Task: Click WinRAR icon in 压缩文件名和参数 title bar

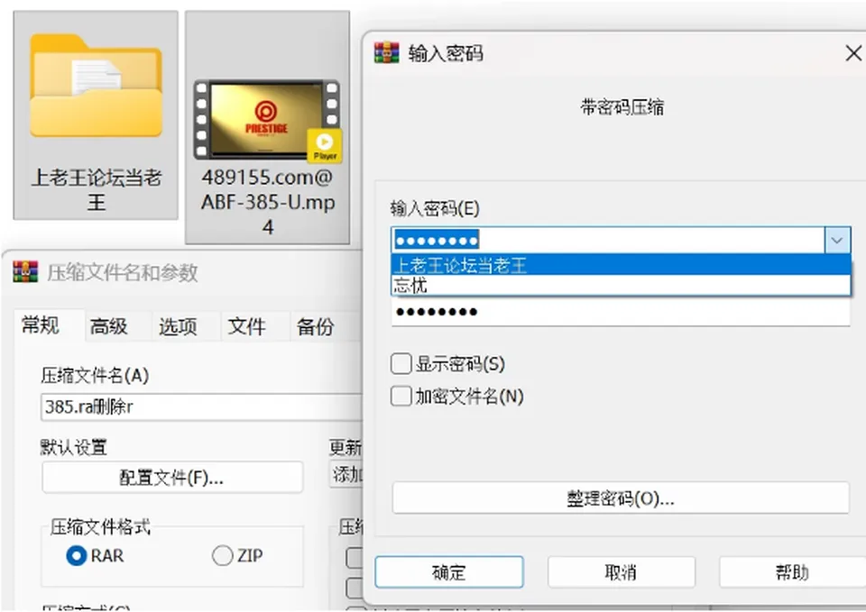Action: [x=25, y=272]
